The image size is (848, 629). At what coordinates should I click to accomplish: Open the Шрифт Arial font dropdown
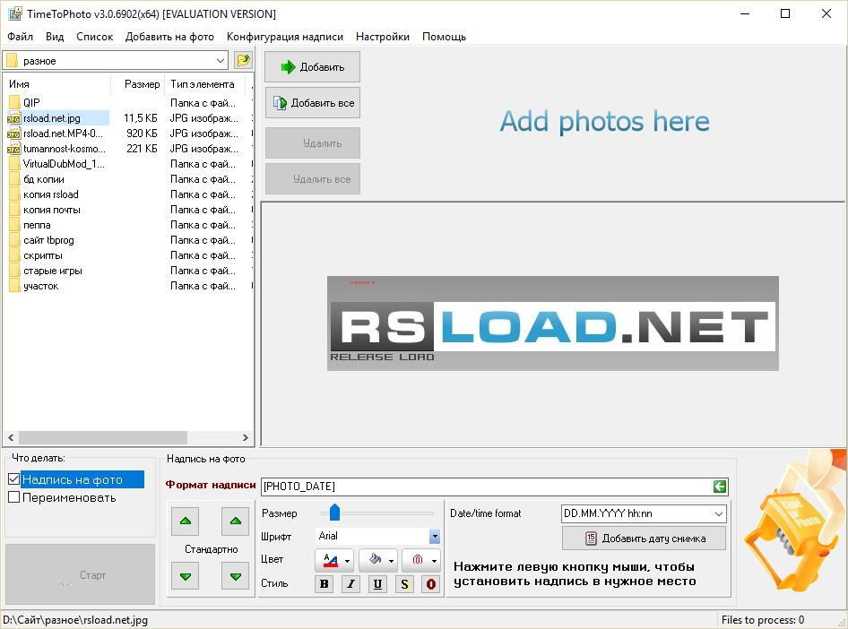(x=435, y=536)
